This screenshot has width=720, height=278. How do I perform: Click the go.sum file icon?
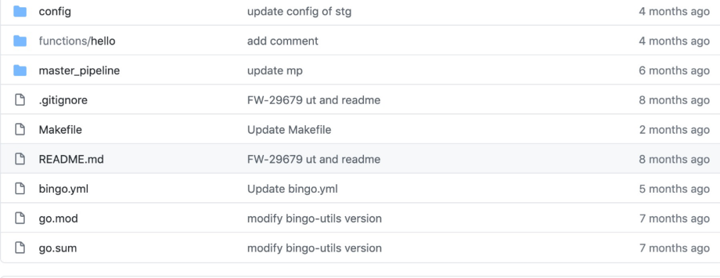pyautogui.click(x=20, y=248)
